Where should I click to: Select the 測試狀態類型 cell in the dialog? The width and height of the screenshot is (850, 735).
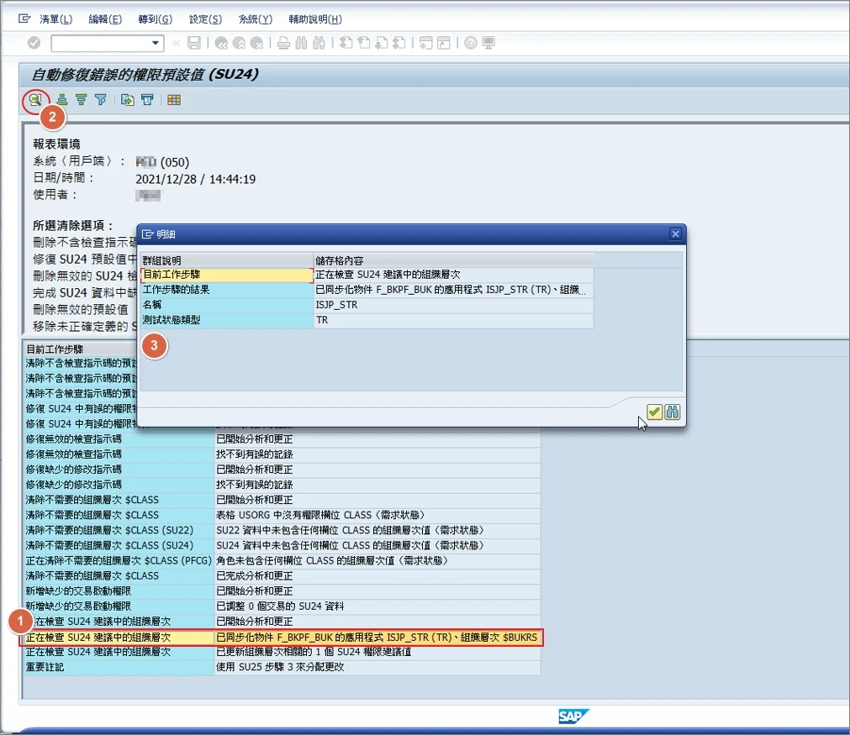click(227, 320)
